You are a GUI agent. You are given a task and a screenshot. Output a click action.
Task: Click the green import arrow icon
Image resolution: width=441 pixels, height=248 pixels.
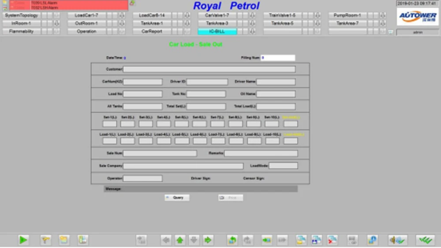click(267, 240)
